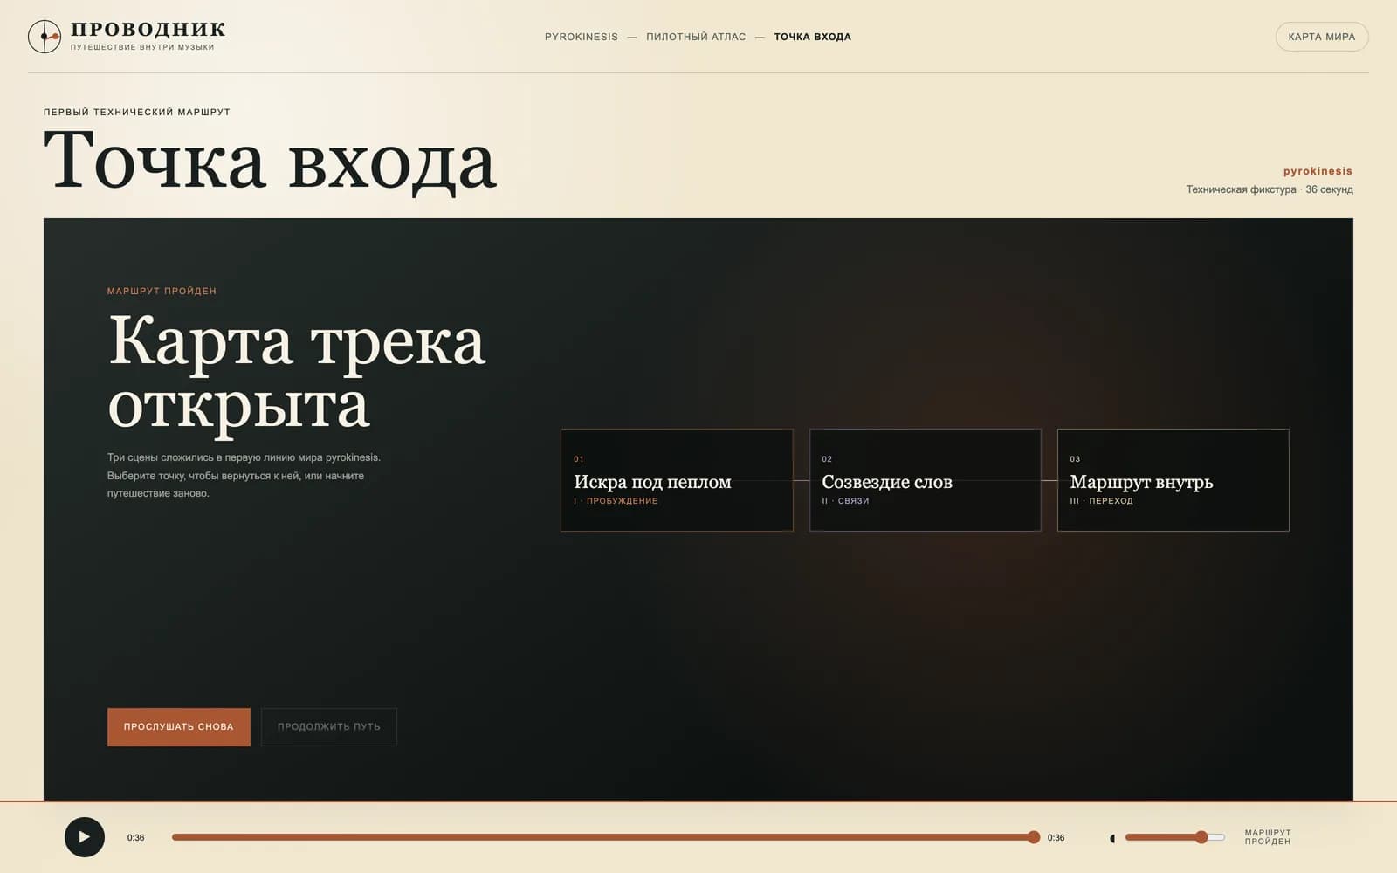Click the Проводник compass logo icon
The width and height of the screenshot is (1397, 873).
(x=45, y=37)
